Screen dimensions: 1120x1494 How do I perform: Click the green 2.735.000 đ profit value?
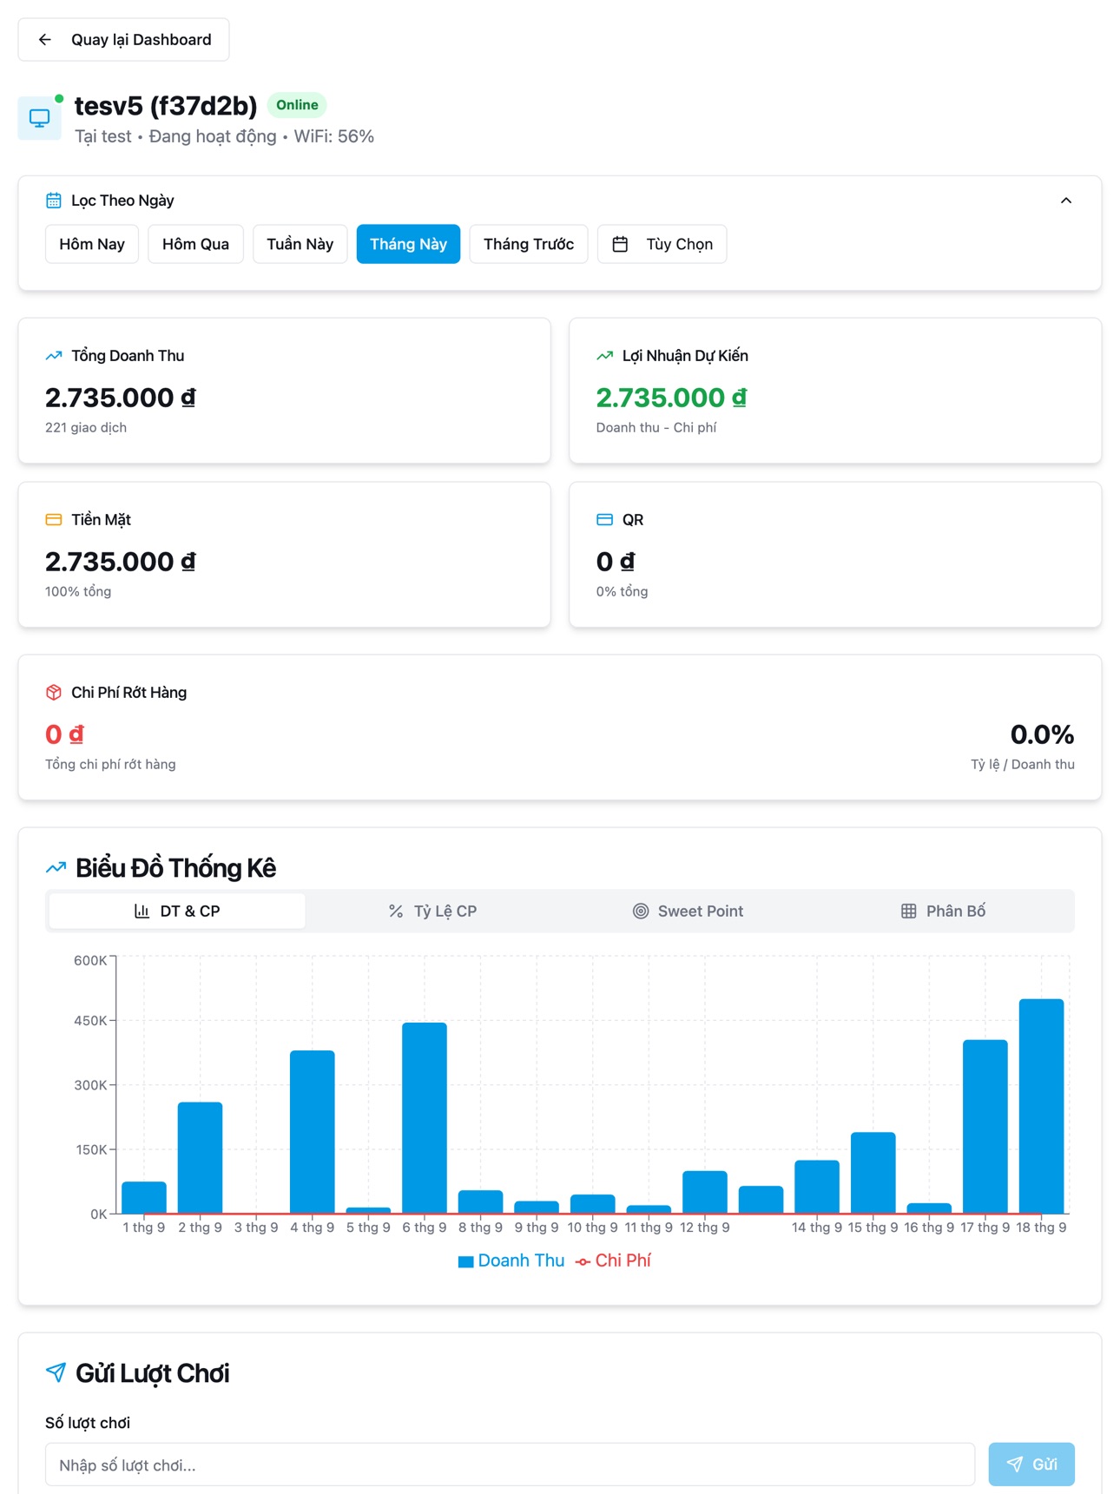point(671,398)
